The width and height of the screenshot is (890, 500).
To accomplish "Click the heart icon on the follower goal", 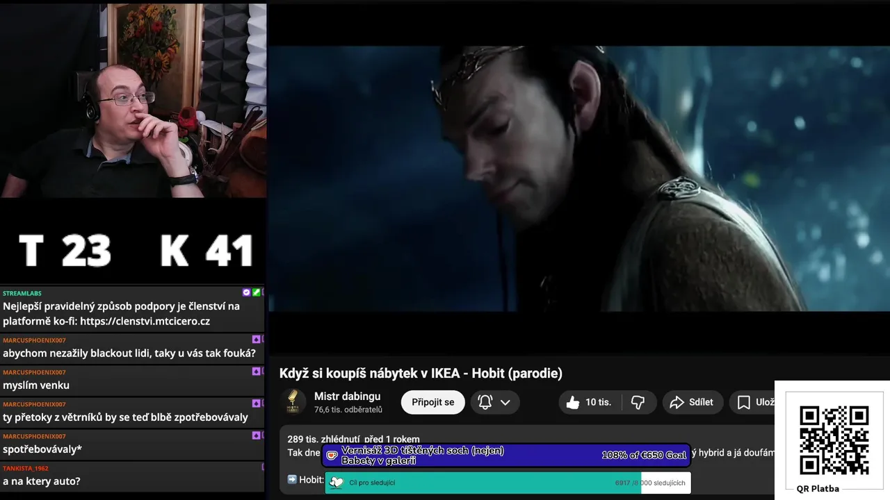I will [x=337, y=483].
